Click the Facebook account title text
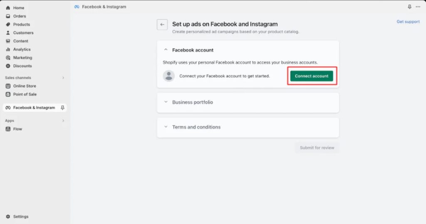This screenshot has height=224, width=426. [193, 50]
